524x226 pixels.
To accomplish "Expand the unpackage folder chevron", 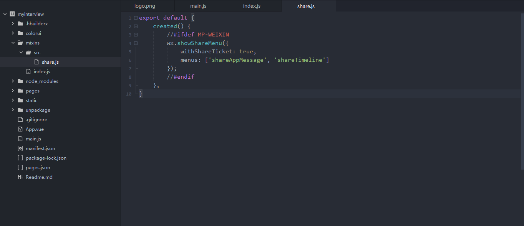I will click(13, 110).
